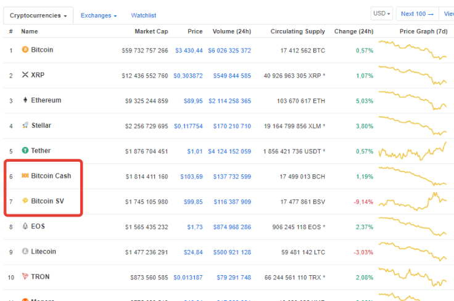Click the Bitcoin SV logo icon
This screenshot has width=454, height=301.
pos(25,201)
